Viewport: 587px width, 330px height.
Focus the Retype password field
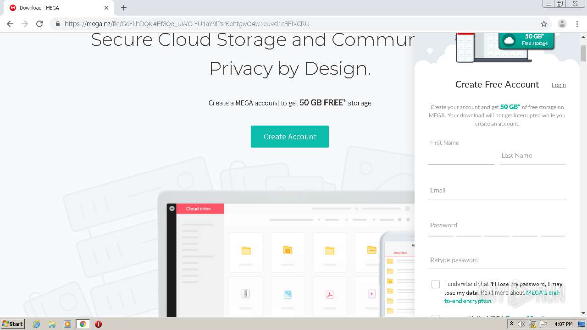click(497, 260)
